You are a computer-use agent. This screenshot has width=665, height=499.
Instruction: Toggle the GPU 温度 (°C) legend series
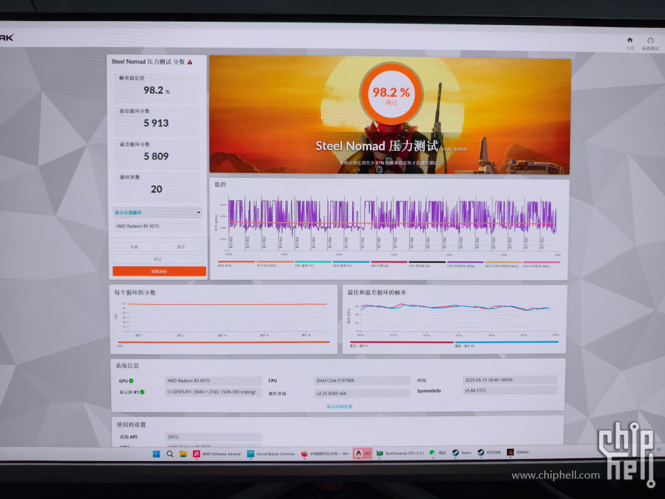(x=351, y=264)
